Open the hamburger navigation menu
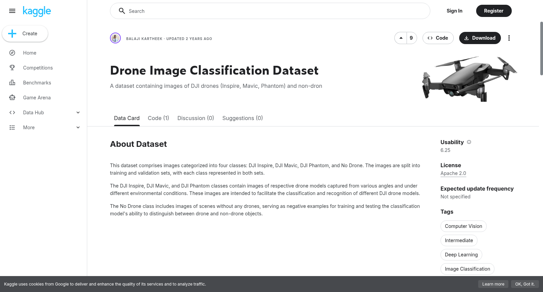The image size is (543, 292). (x=12, y=11)
